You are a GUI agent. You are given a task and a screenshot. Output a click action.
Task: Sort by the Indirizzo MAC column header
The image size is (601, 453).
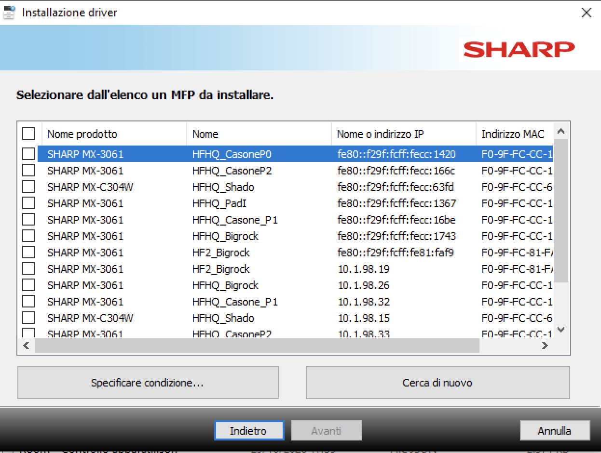[x=515, y=134]
